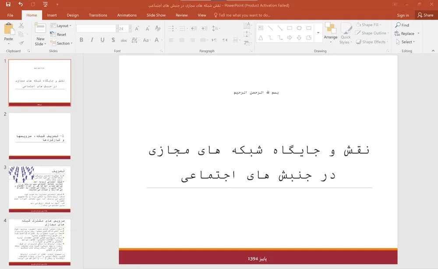Undo the last action
This screenshot has height=269, width=438.
pos(21,4)
